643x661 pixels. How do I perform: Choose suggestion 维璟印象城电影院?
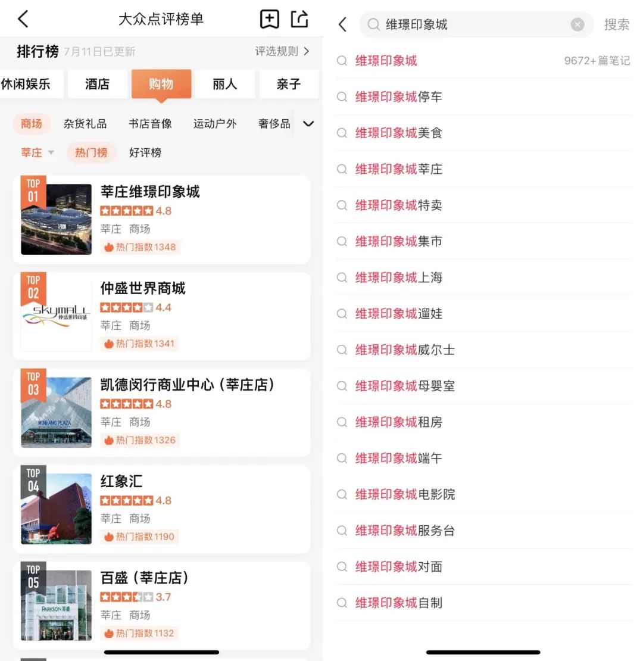pos(405,494)
